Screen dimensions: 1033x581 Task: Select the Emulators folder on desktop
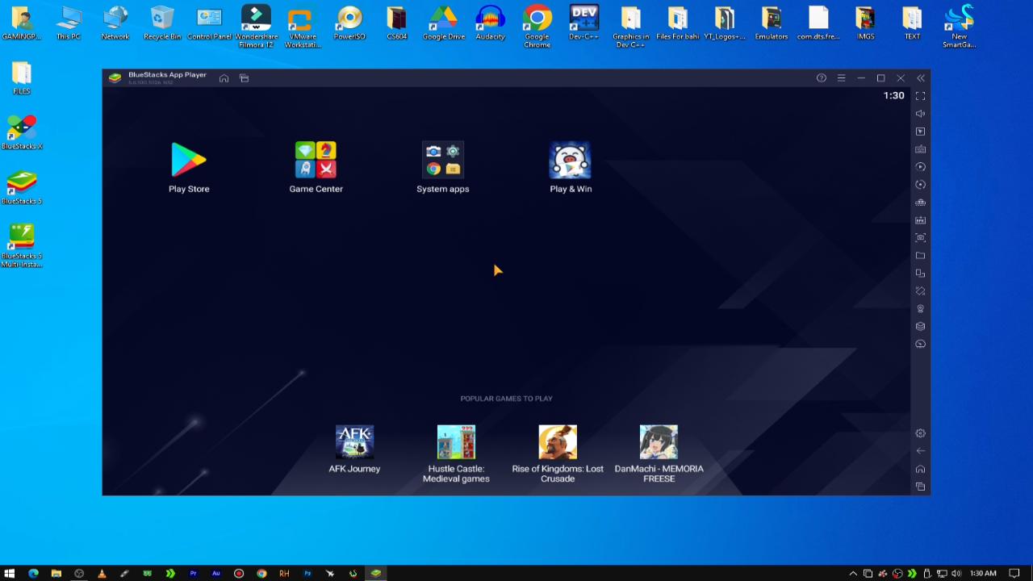coord(772,23)
